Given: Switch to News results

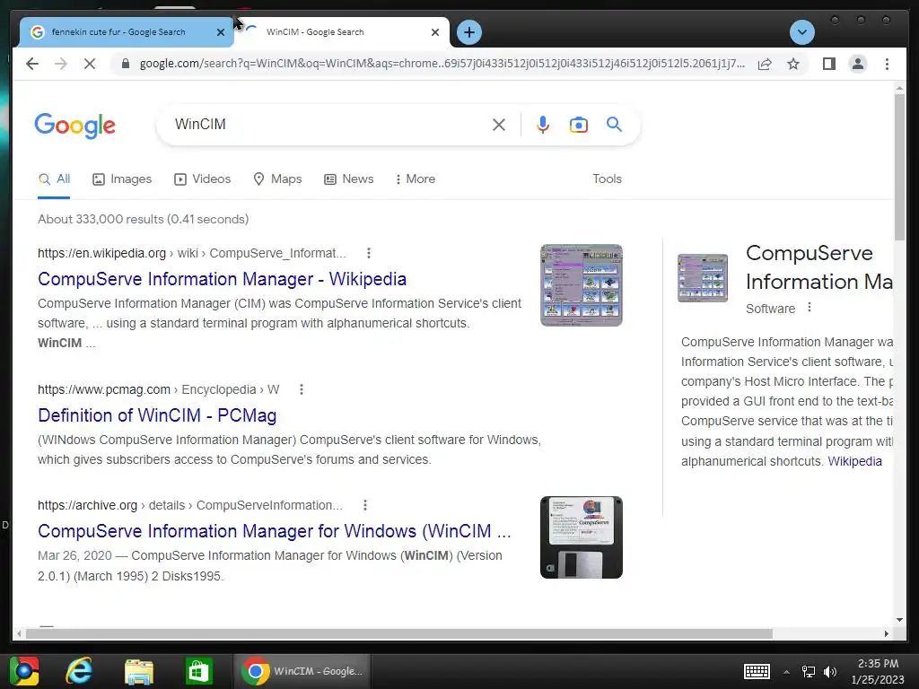Looking at the screenshot, I should [x=349, y=179].
